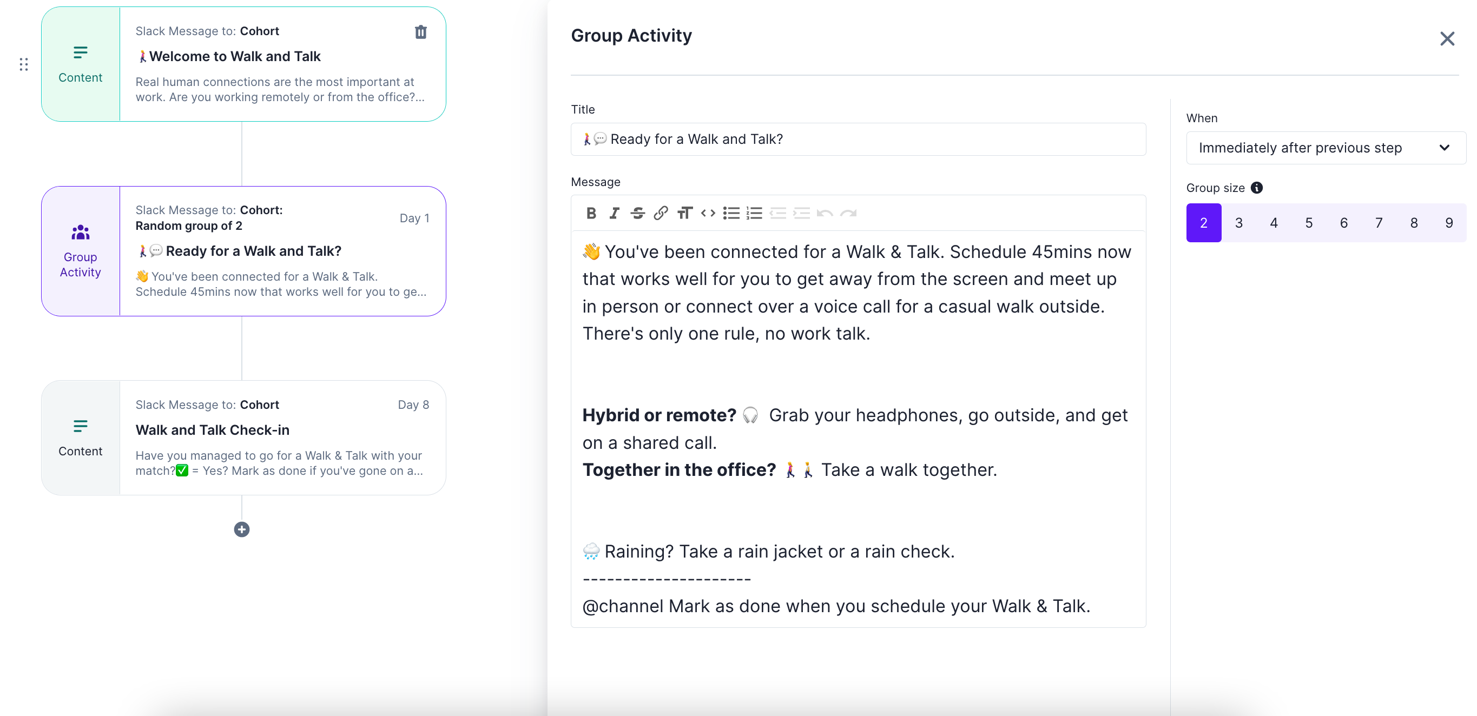Apply italic formatting to message text

(x=614, y=213)
